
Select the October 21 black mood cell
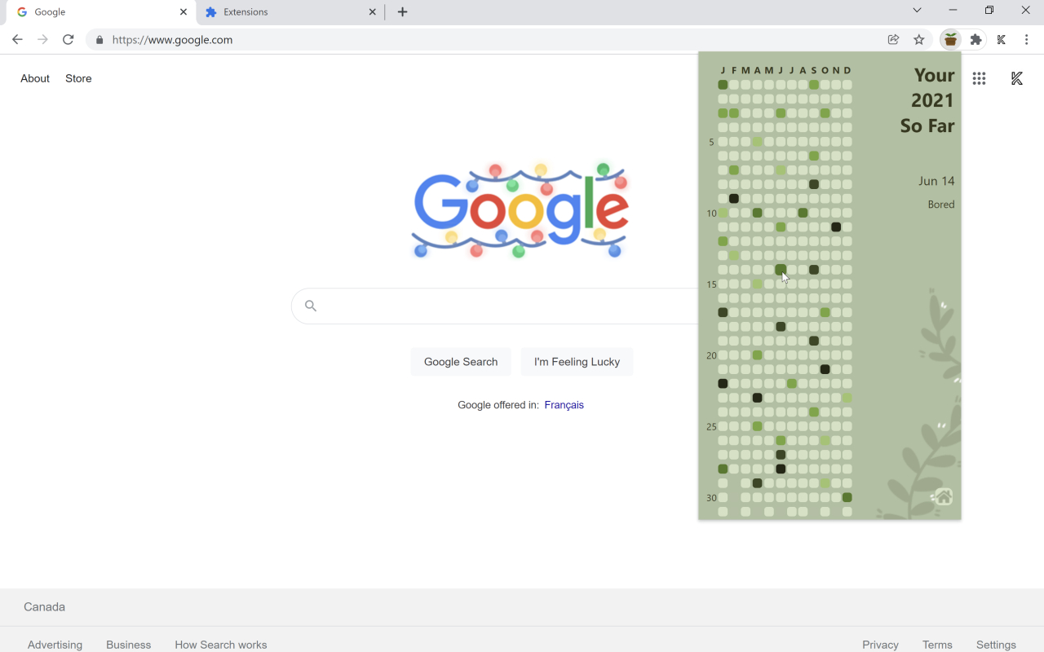coord(825,369)
